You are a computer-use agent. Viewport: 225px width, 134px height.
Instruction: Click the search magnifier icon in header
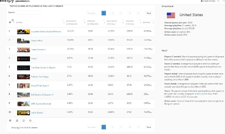[x=218, y=1]
